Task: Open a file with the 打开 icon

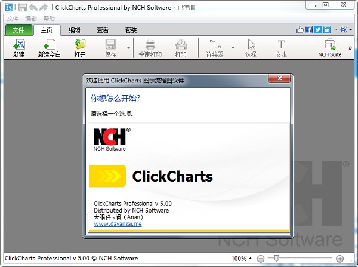Action: coord(80,48)
